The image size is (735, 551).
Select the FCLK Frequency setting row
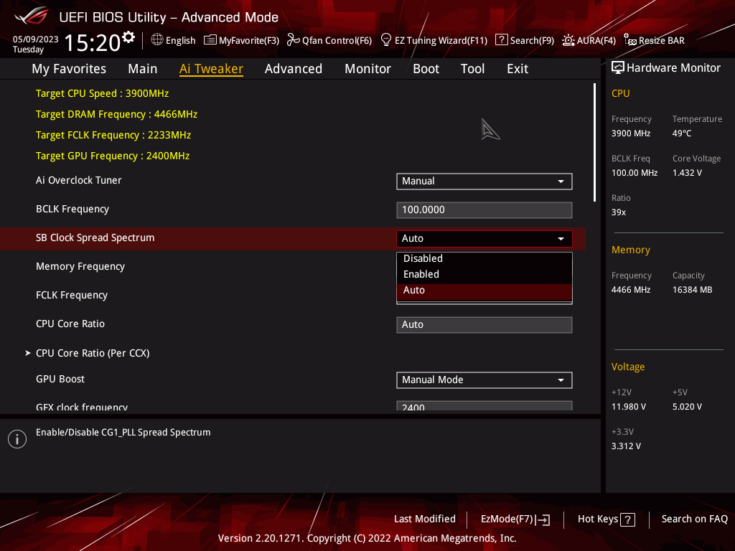point(293,295)
